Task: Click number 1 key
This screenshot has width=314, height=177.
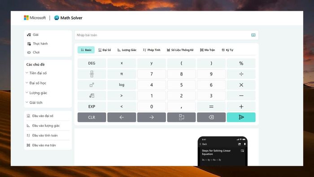Action: [152, 96]
